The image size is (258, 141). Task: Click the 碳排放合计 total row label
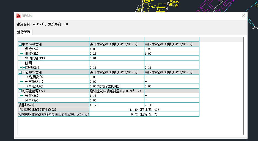pos(27,105)
